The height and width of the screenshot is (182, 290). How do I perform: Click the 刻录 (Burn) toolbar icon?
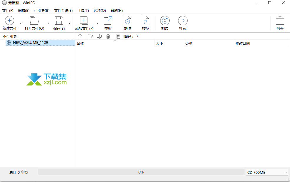(x=165, y=21)
